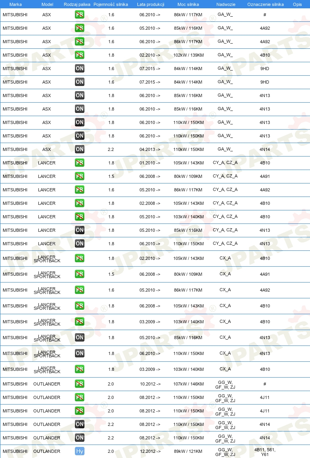This screenshot has height=458, width=310.
Task: Select the 04.2013 -> production date cell
Action: click(150, 149)
